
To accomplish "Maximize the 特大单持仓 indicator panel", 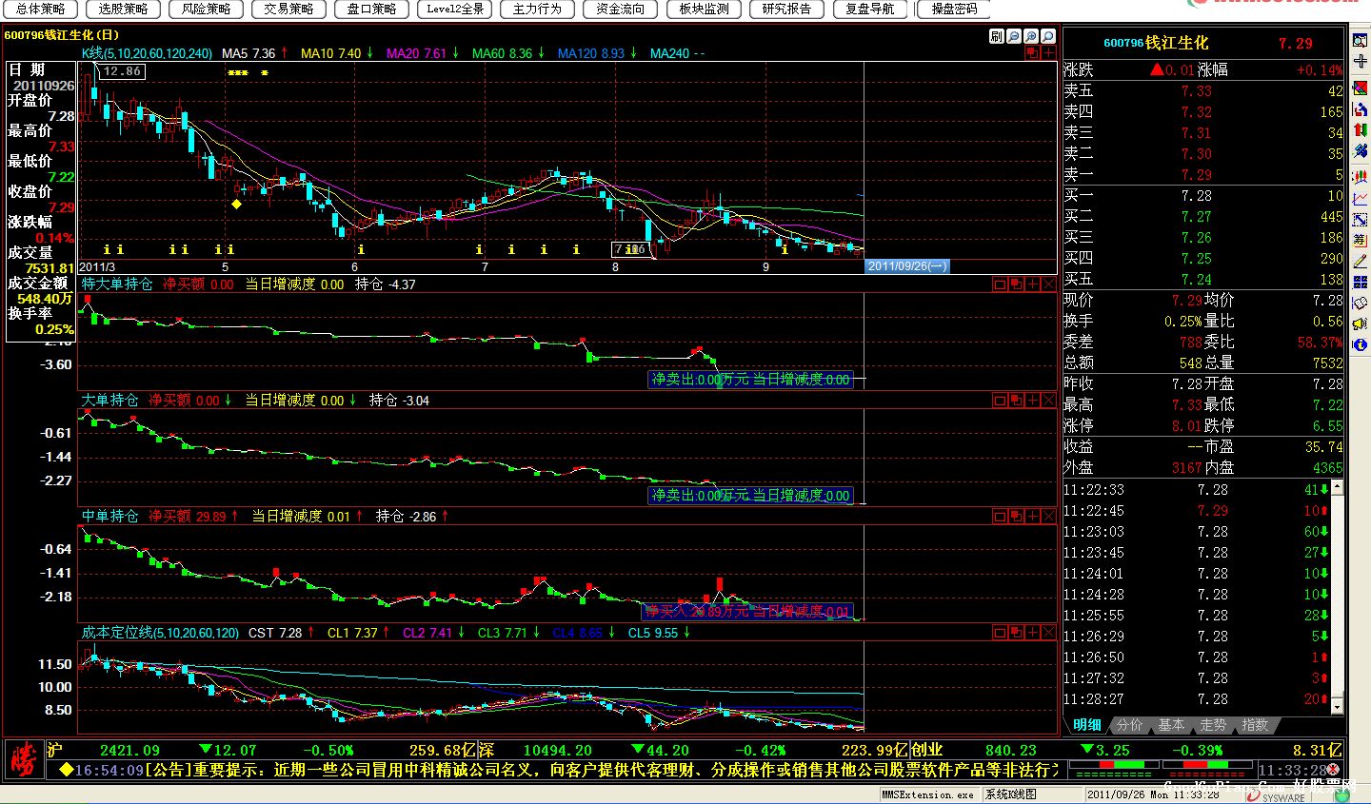I will point(1000,284).
